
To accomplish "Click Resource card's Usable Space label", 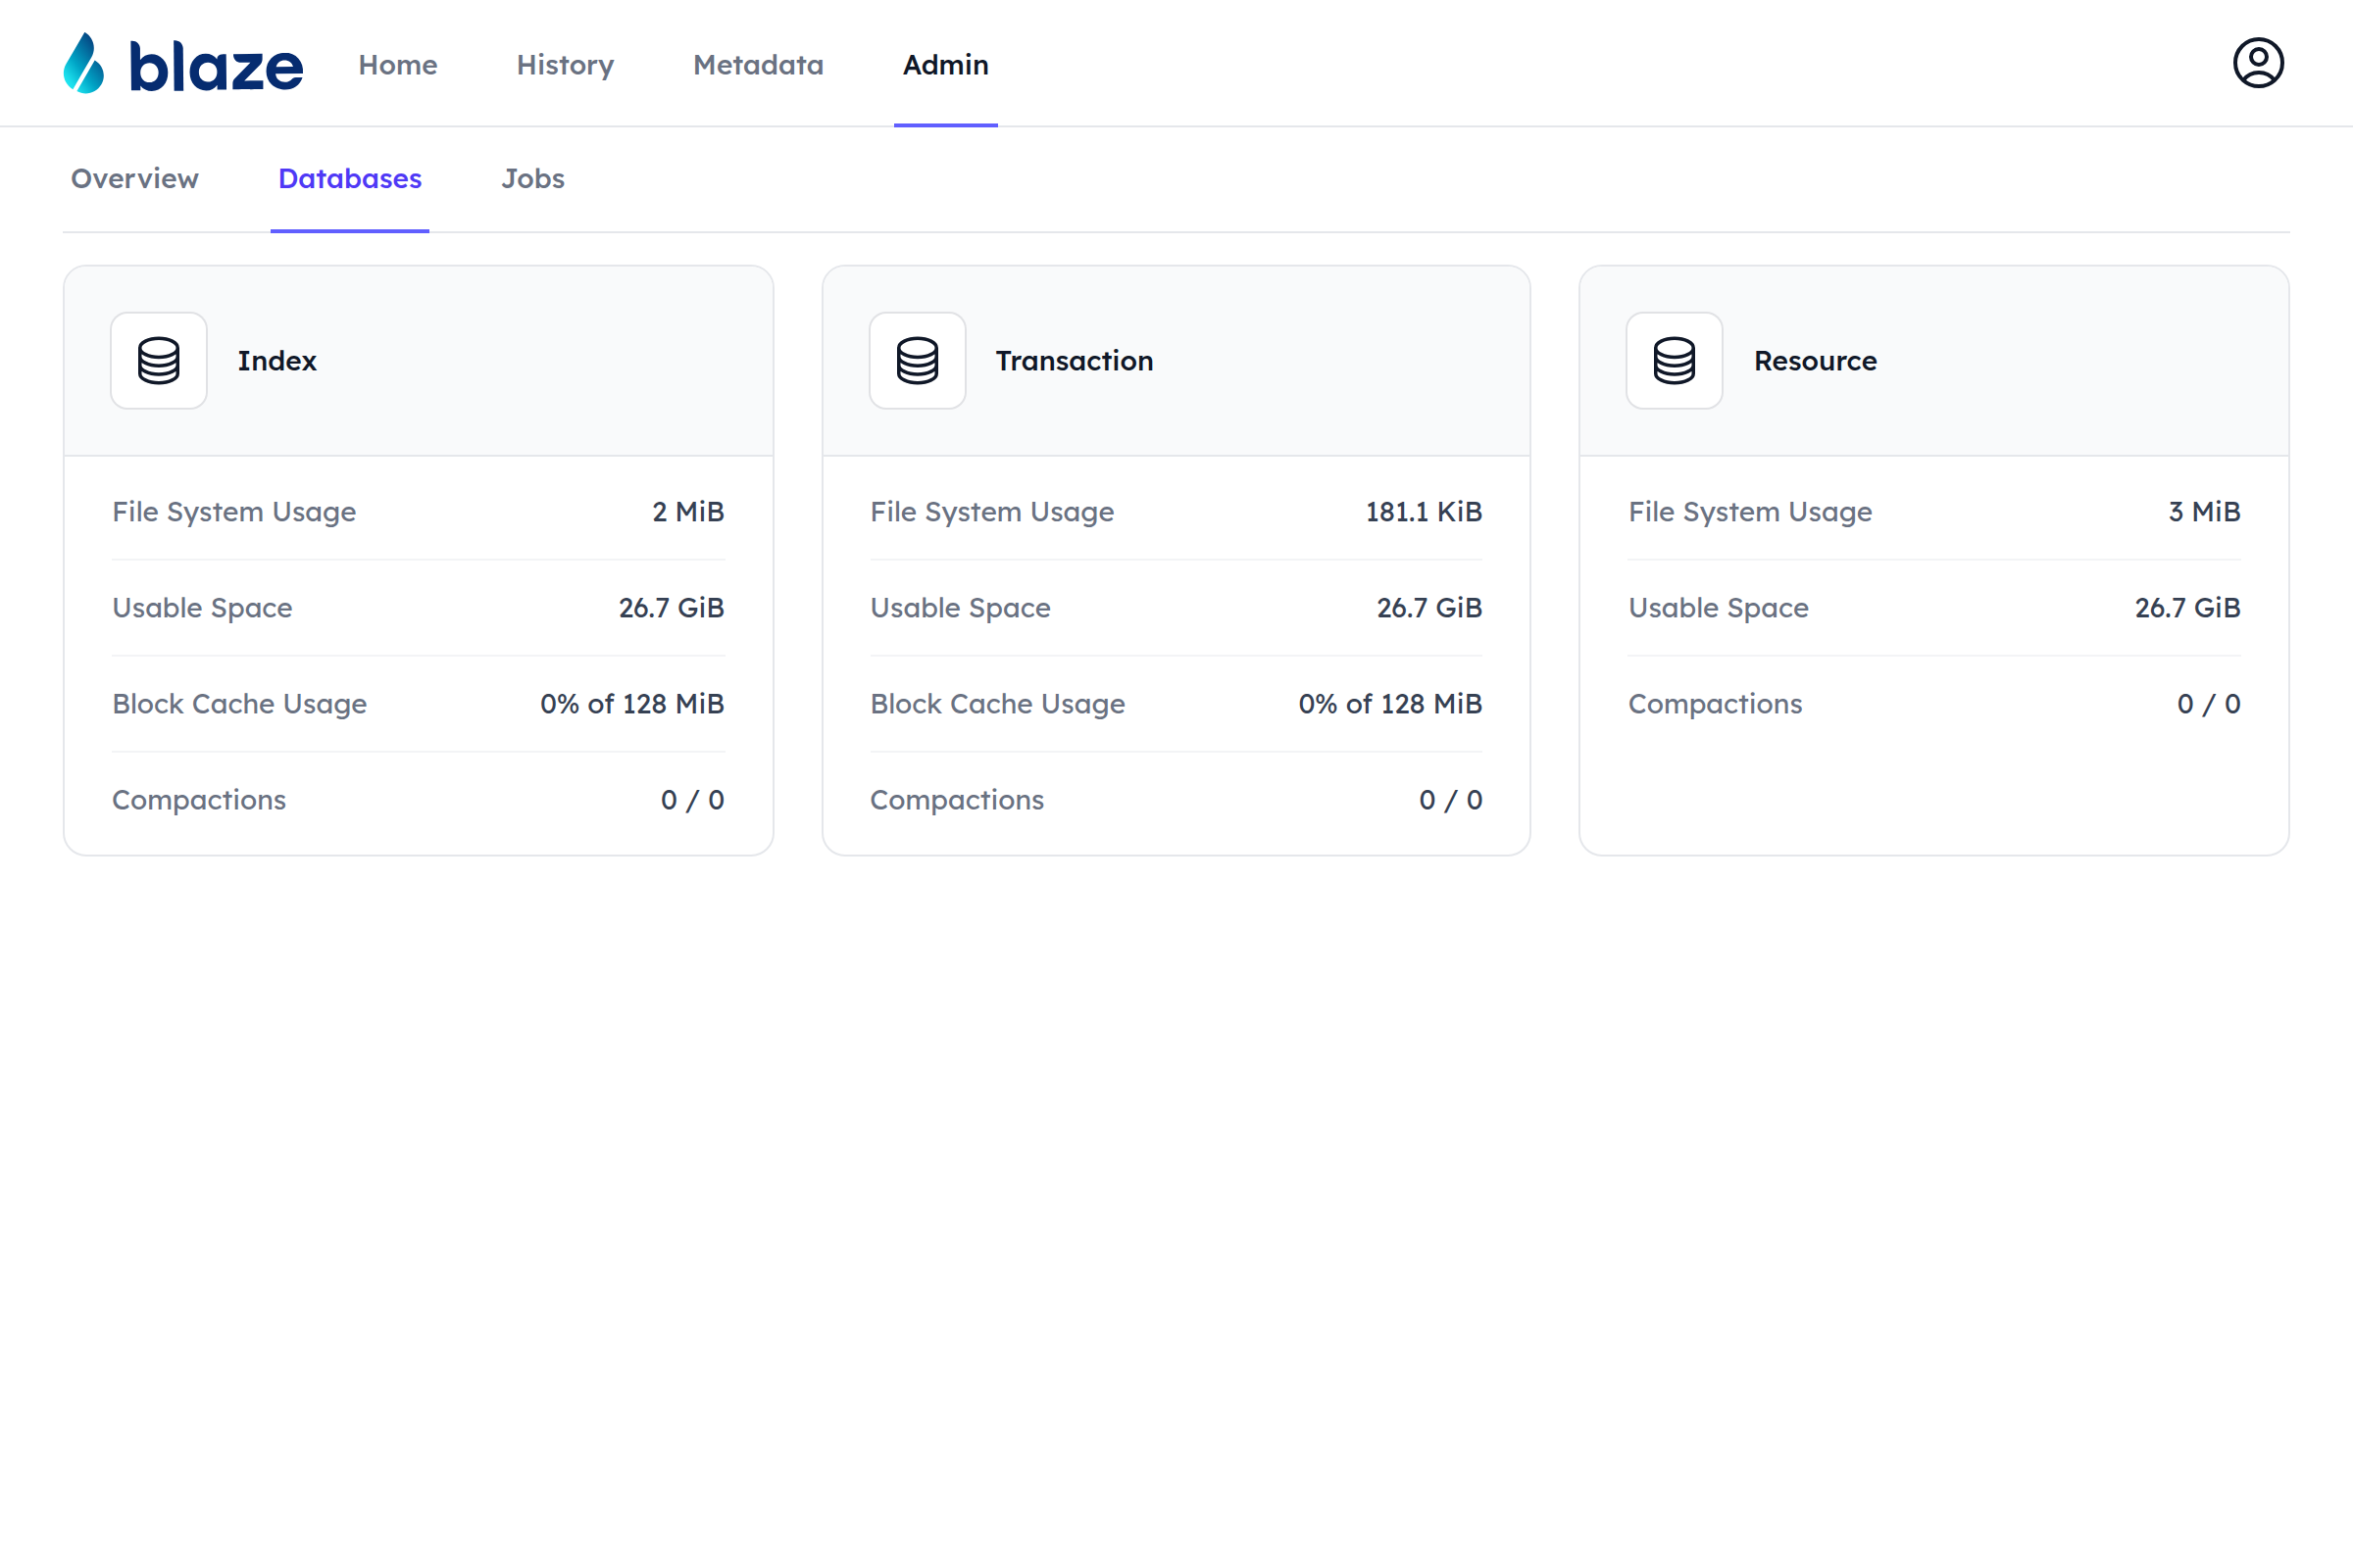I will (x=1719, y=608).
